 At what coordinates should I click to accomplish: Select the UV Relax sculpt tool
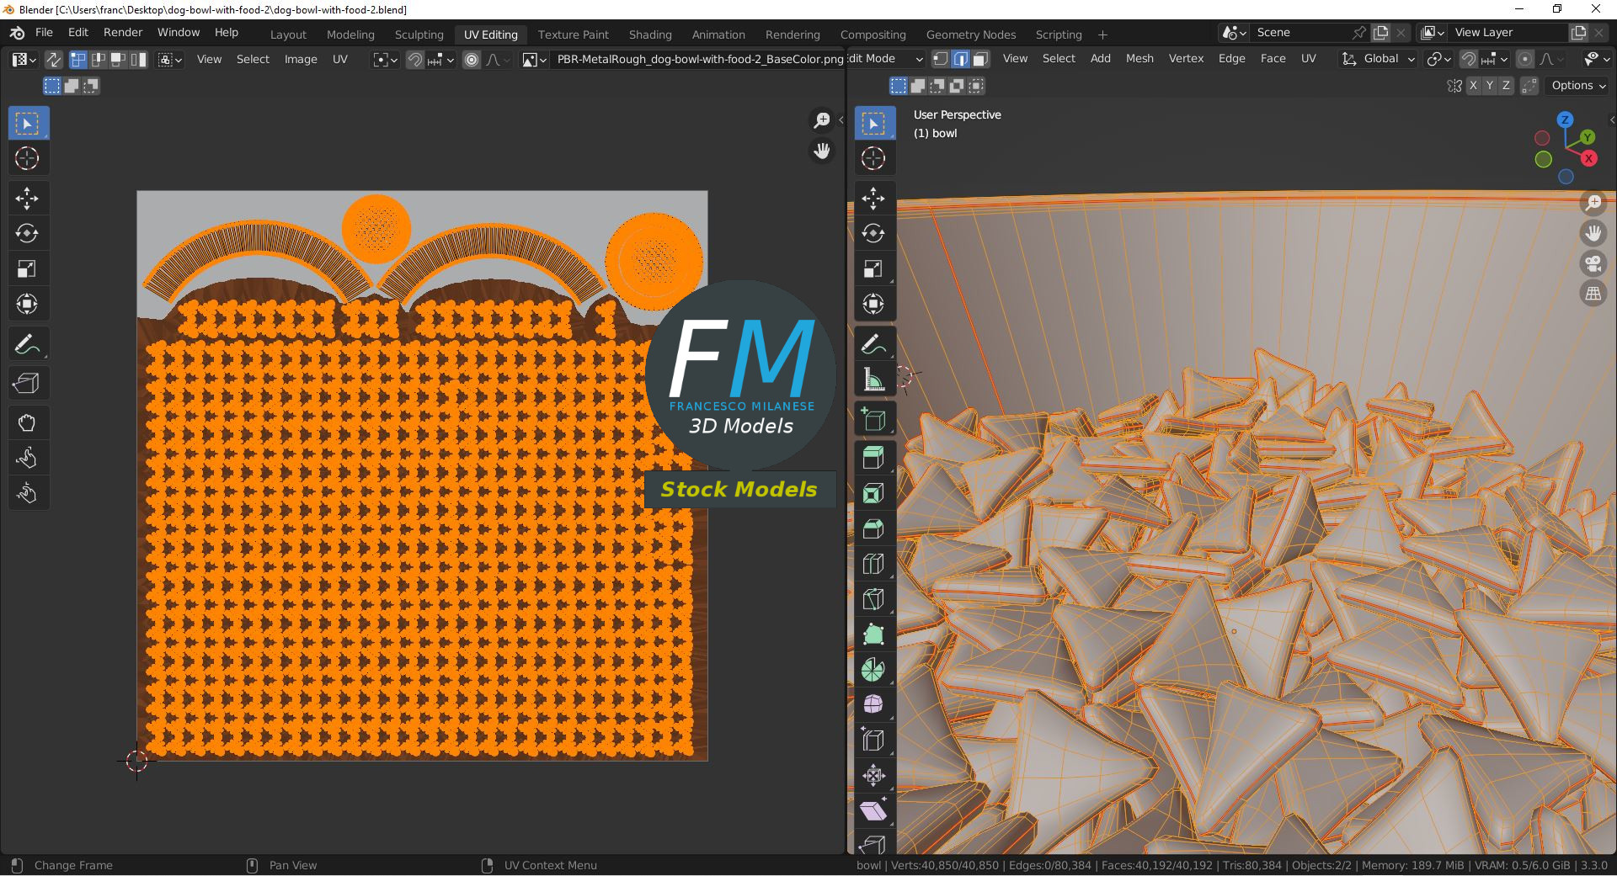(27, 458)
